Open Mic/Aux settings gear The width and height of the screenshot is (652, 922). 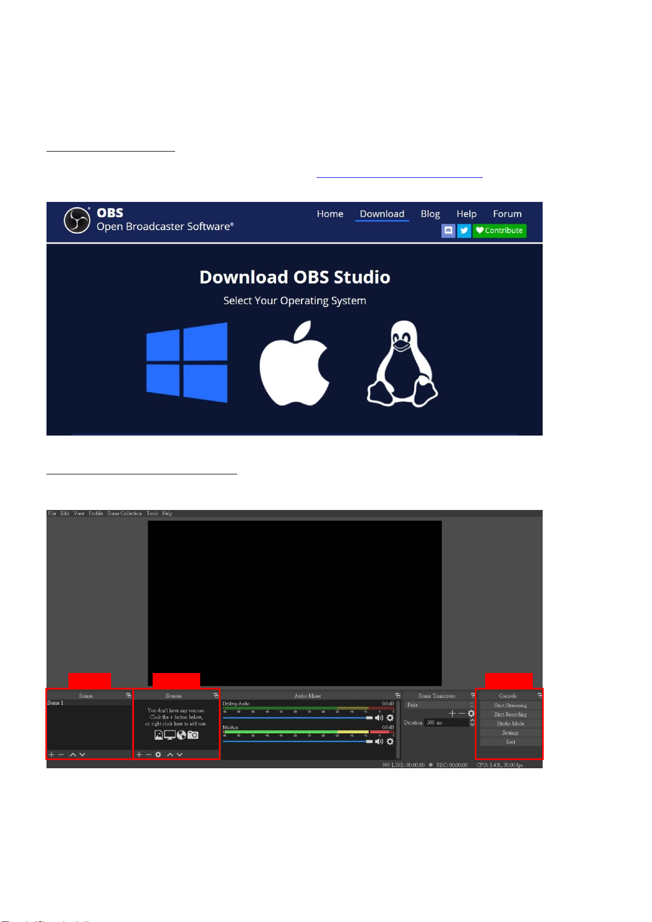[x=390, y=741]
